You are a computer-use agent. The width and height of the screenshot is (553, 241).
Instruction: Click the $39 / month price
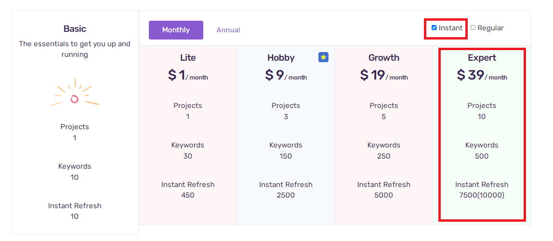click(482, 75)
